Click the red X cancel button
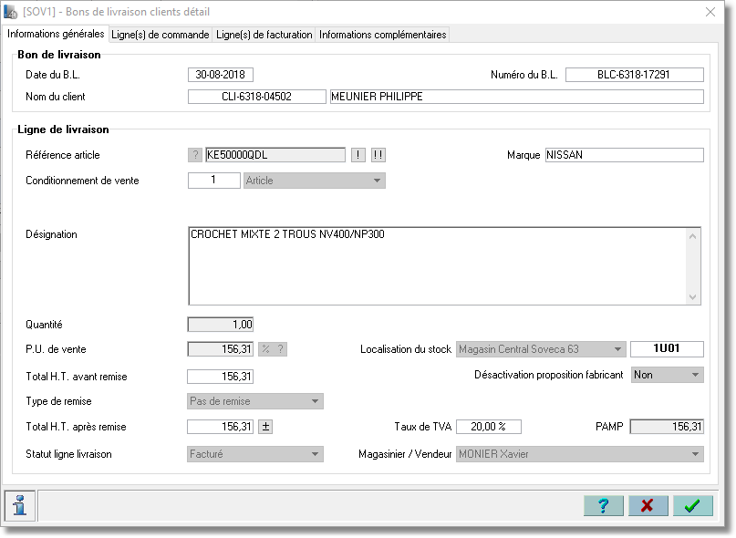This screenshot has height=538, width=736. pos(648,505)
